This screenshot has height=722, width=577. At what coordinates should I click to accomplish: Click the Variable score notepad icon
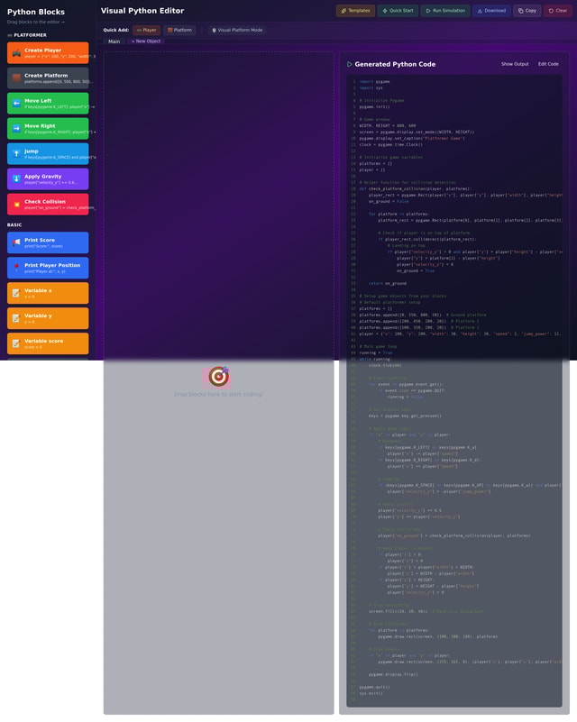(16, 343)
